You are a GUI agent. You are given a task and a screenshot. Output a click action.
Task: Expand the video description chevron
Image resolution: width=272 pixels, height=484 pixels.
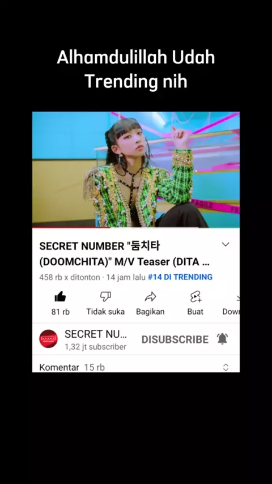pos(226,244)
